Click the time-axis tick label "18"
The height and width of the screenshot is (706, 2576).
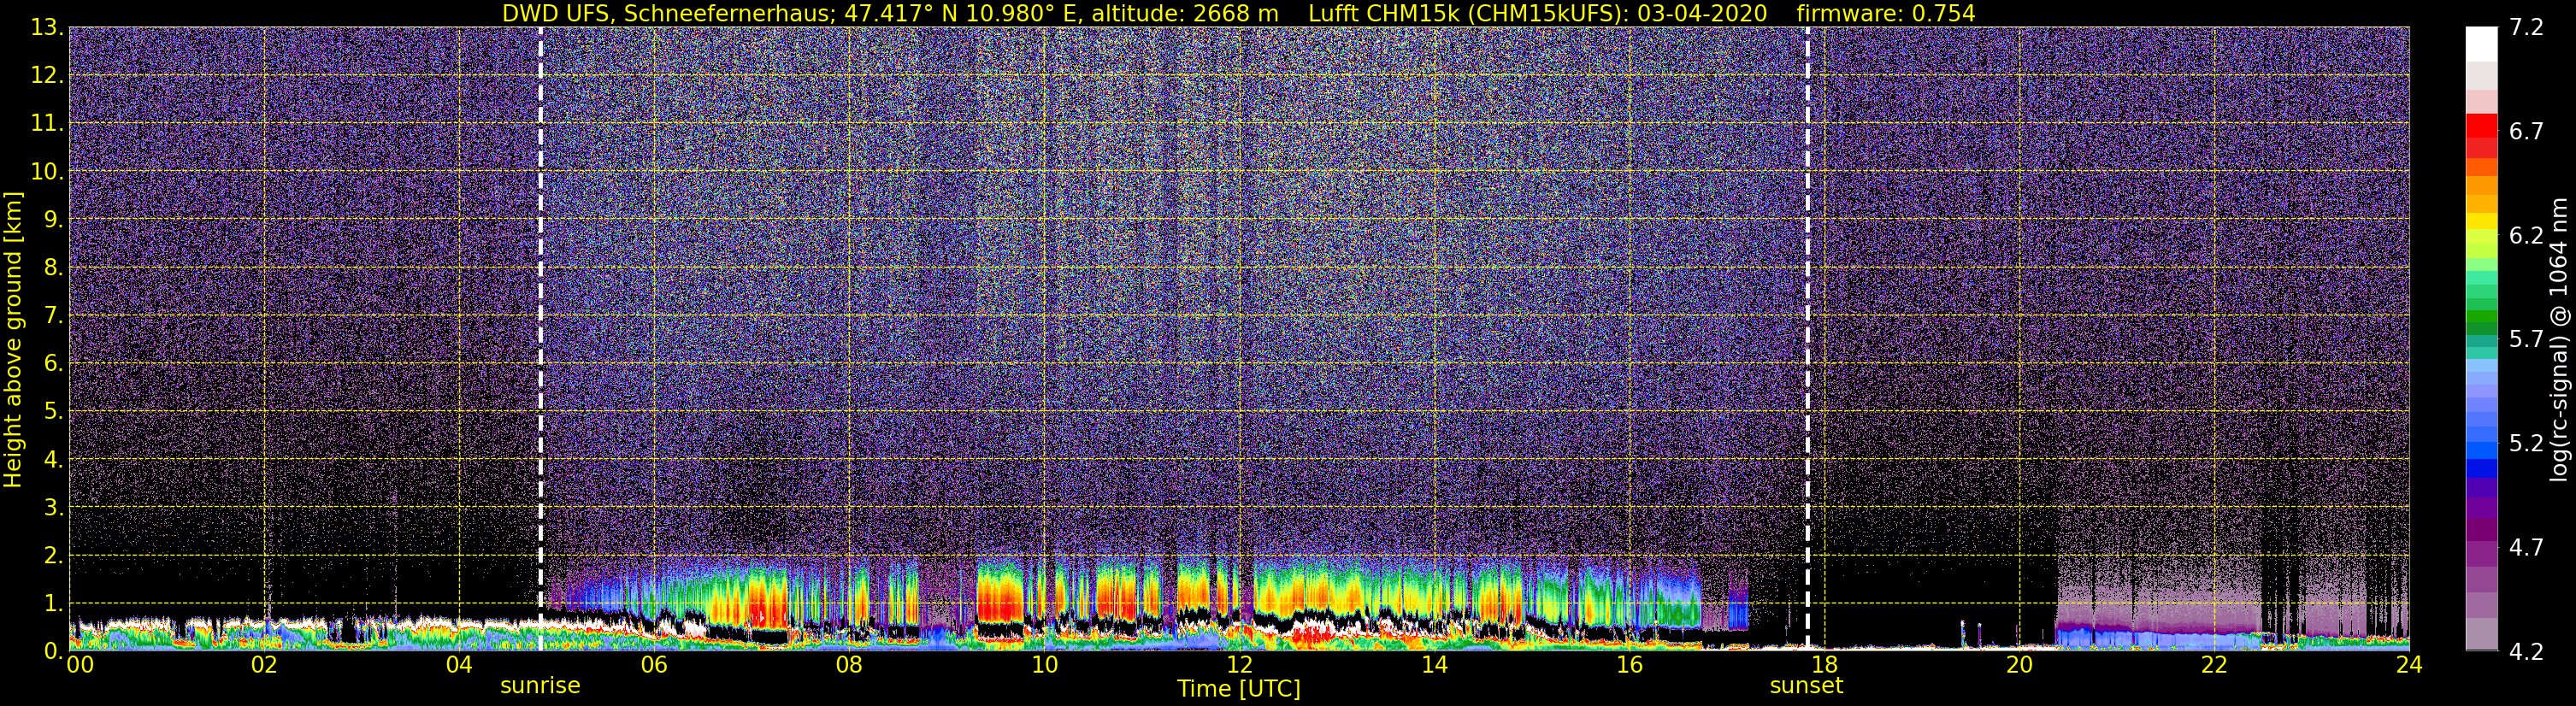pos(1824,666)
